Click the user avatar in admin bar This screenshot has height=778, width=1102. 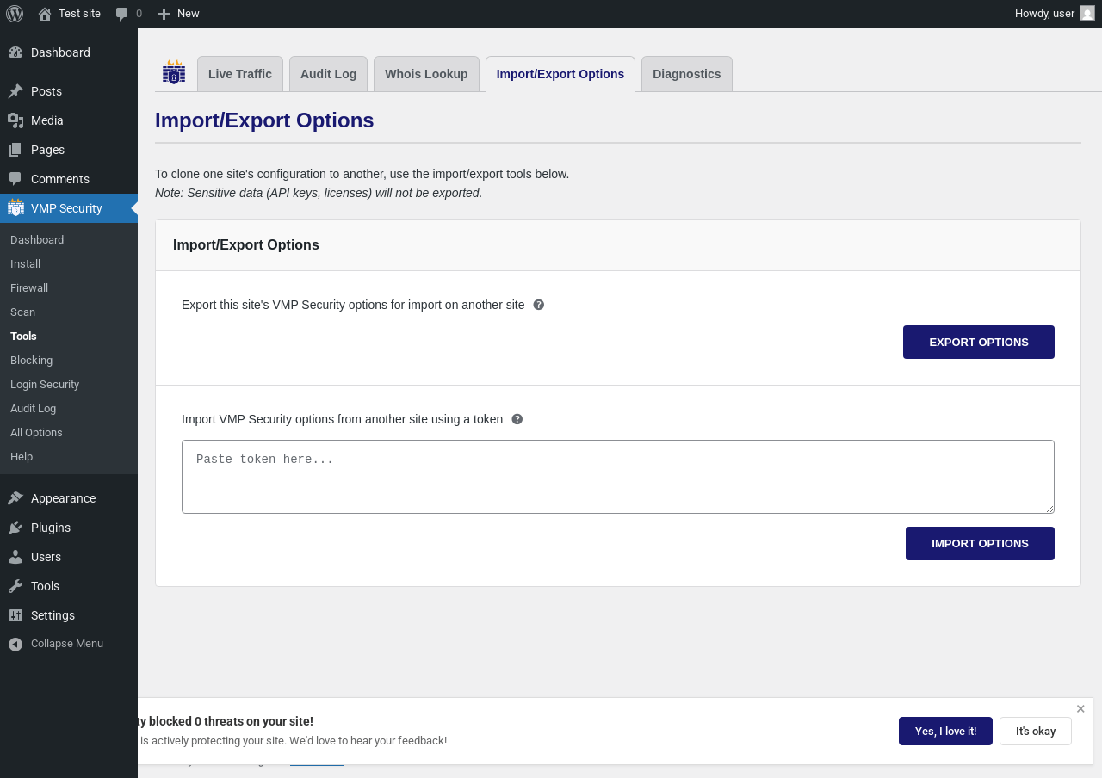pos(1087,14)
